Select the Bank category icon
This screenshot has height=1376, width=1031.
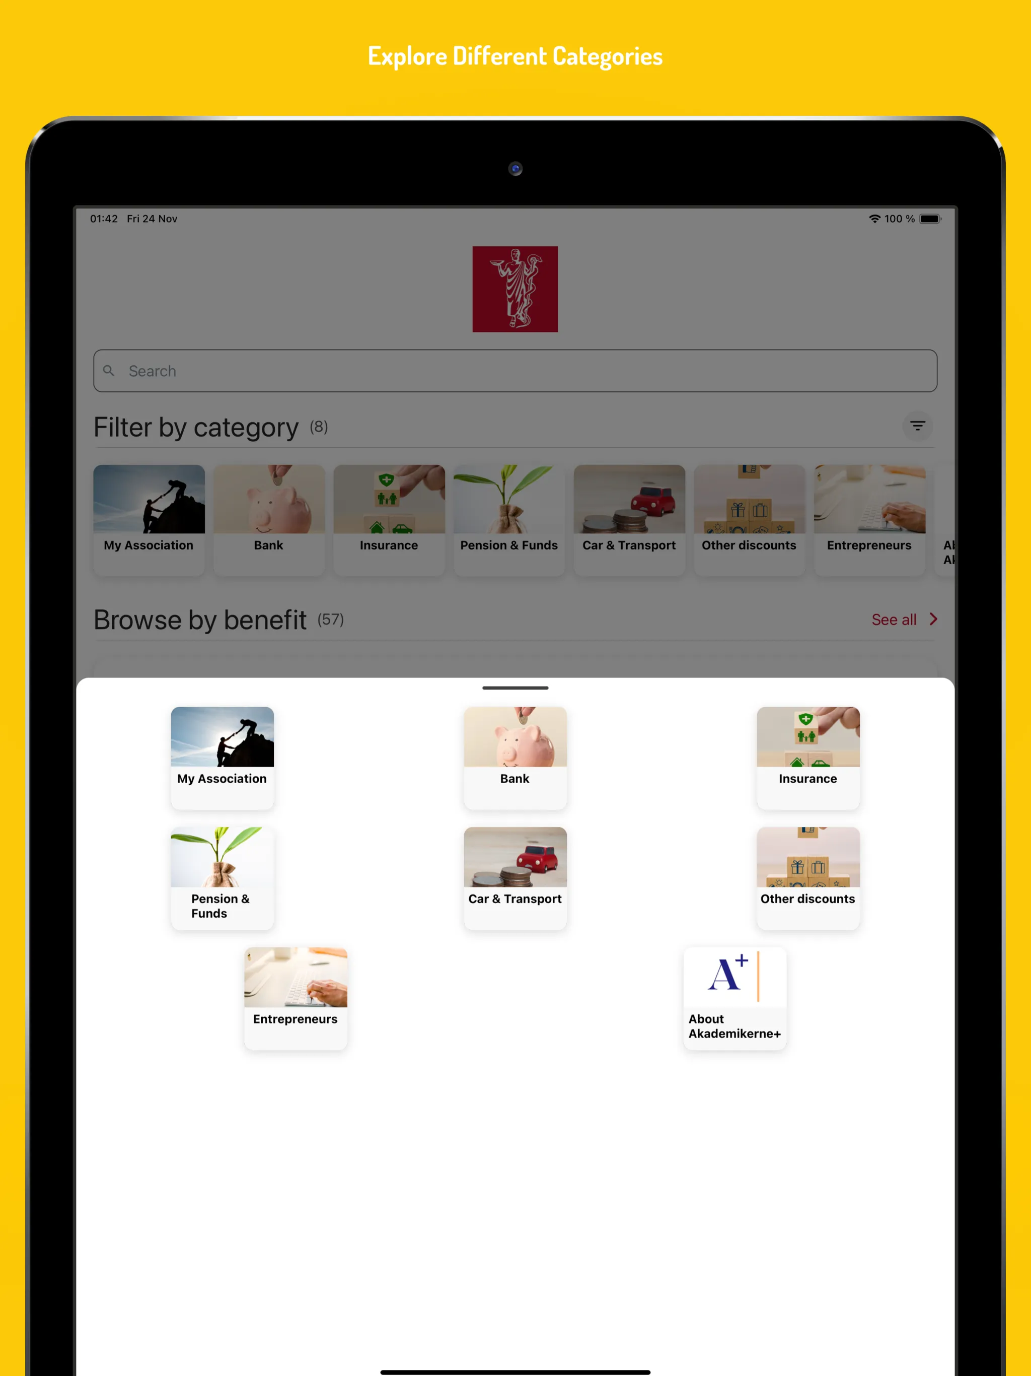tap(515, 747)
